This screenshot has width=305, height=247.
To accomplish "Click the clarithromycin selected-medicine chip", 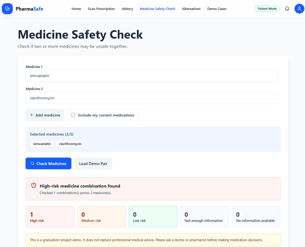I will tap(70, 144).
